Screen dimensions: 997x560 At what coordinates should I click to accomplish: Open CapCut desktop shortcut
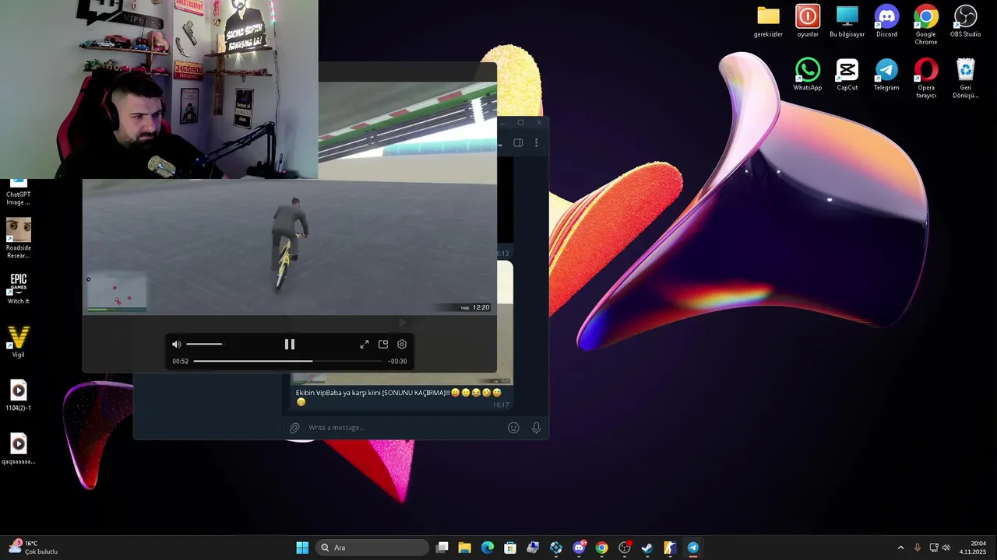point(847,75)
